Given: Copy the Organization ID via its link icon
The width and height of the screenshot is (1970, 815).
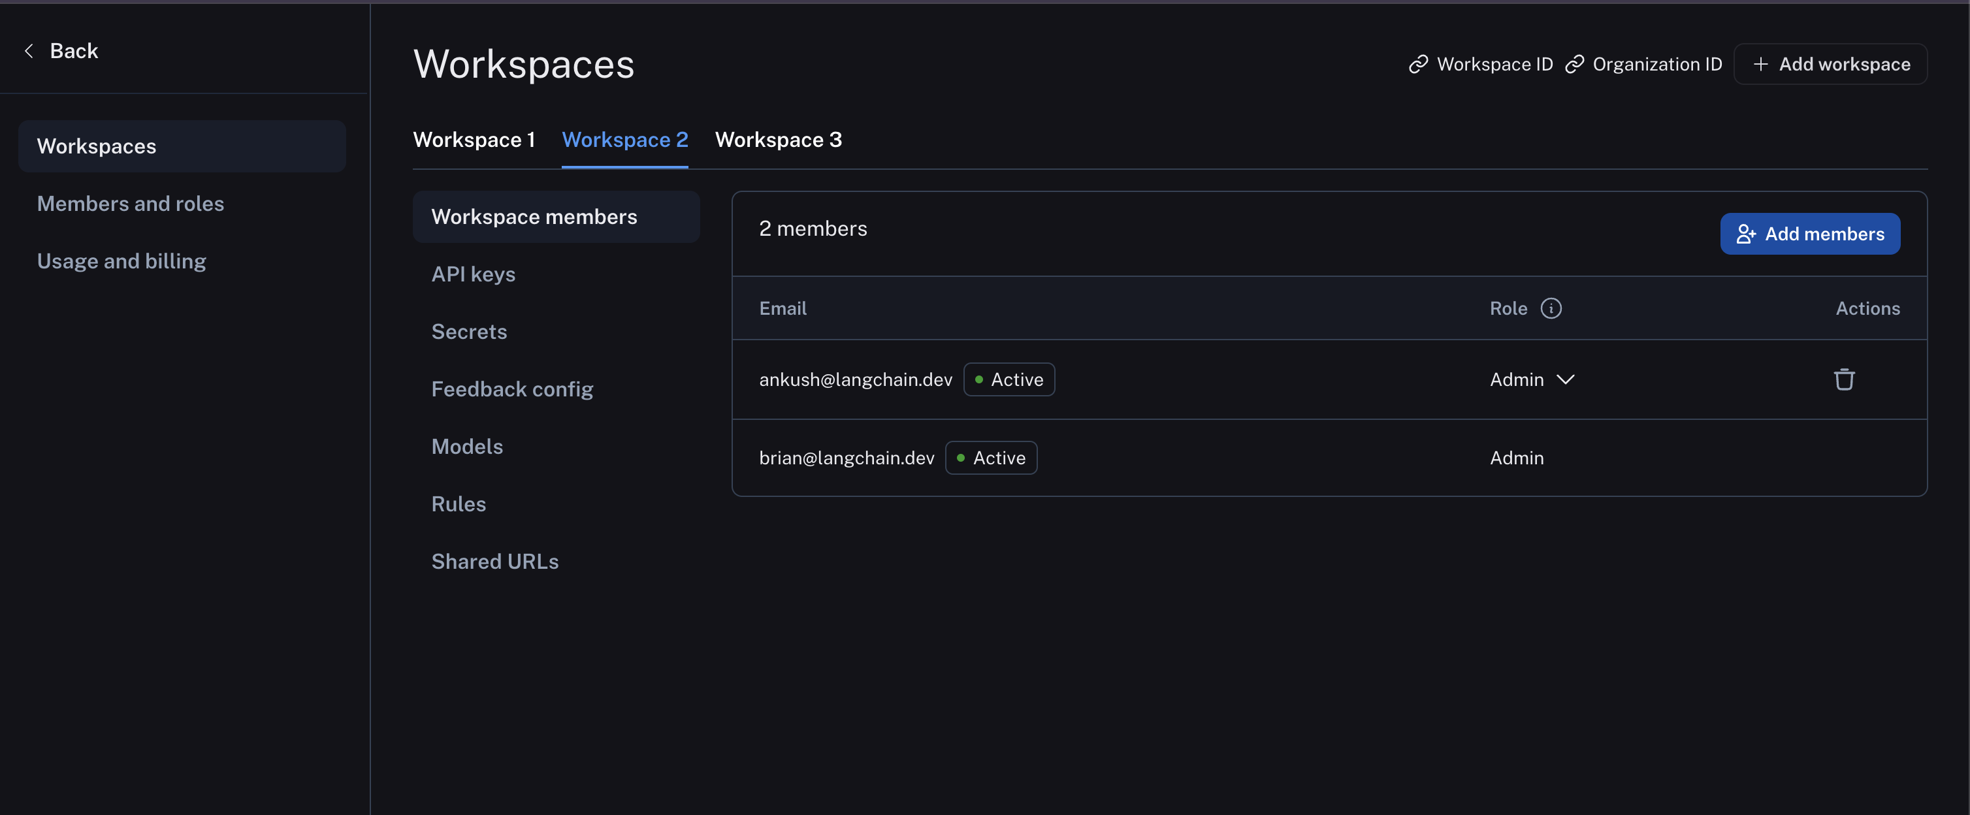Looking at the screenshot, I should pyautogui.click(x=1575, y=64).
